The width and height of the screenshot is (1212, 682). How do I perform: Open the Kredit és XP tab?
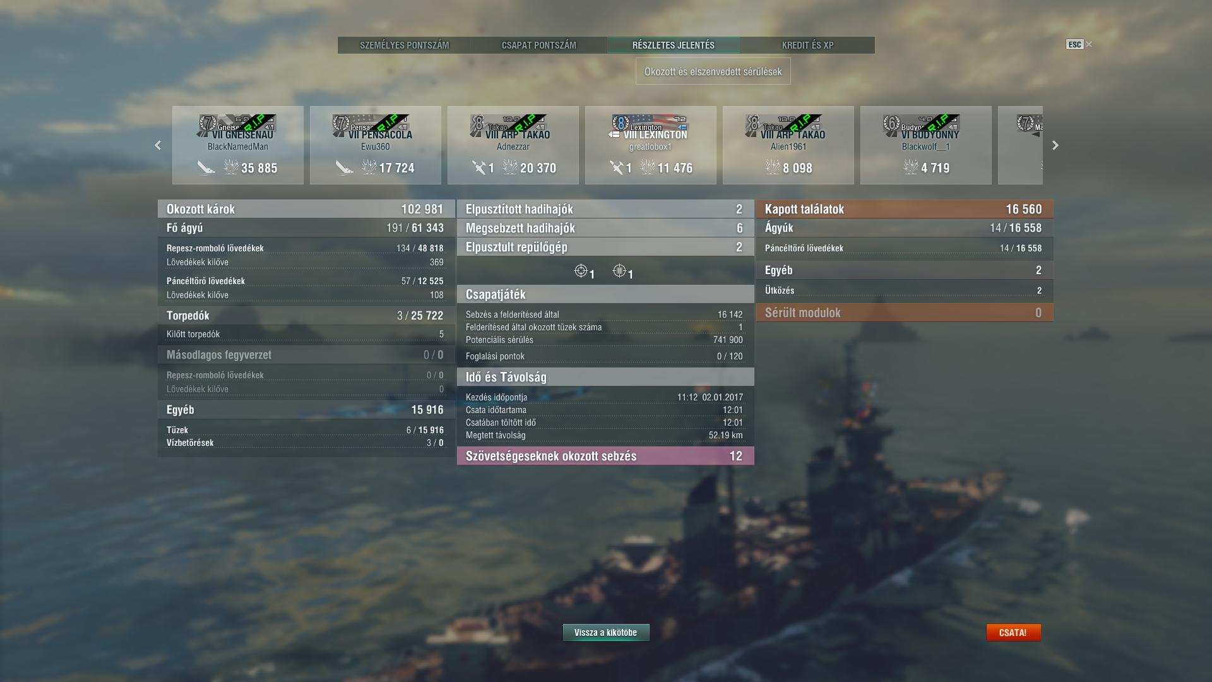pos(808,45)
